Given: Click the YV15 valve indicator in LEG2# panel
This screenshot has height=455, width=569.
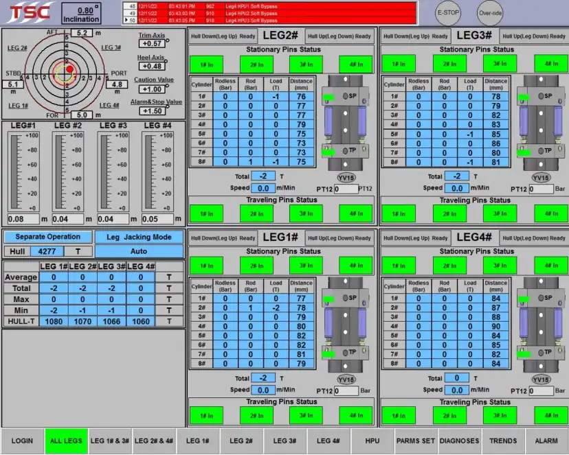Looking at the screenshot, I should coord(347,178).
